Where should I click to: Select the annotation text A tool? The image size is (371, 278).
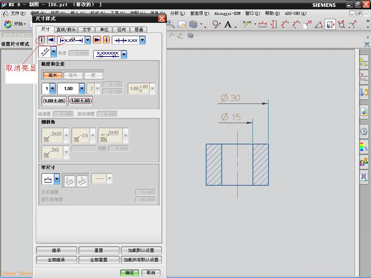point(228,24)
